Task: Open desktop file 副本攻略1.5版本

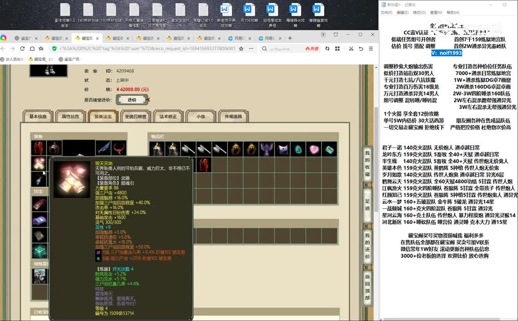Action: pos(65,15)
